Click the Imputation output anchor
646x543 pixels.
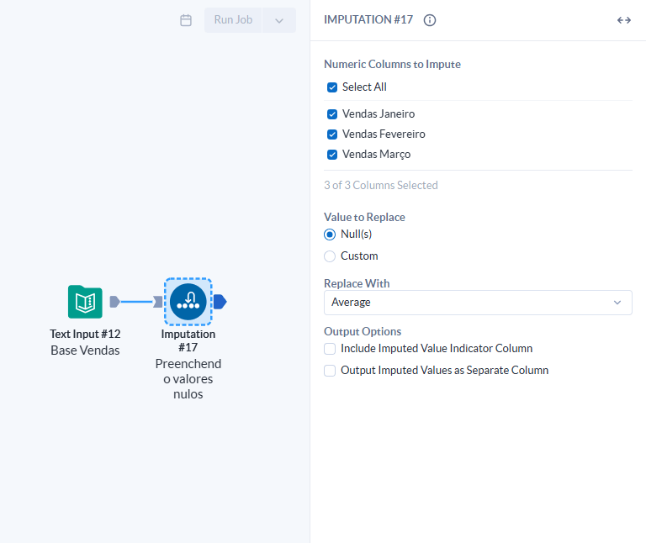220,302
